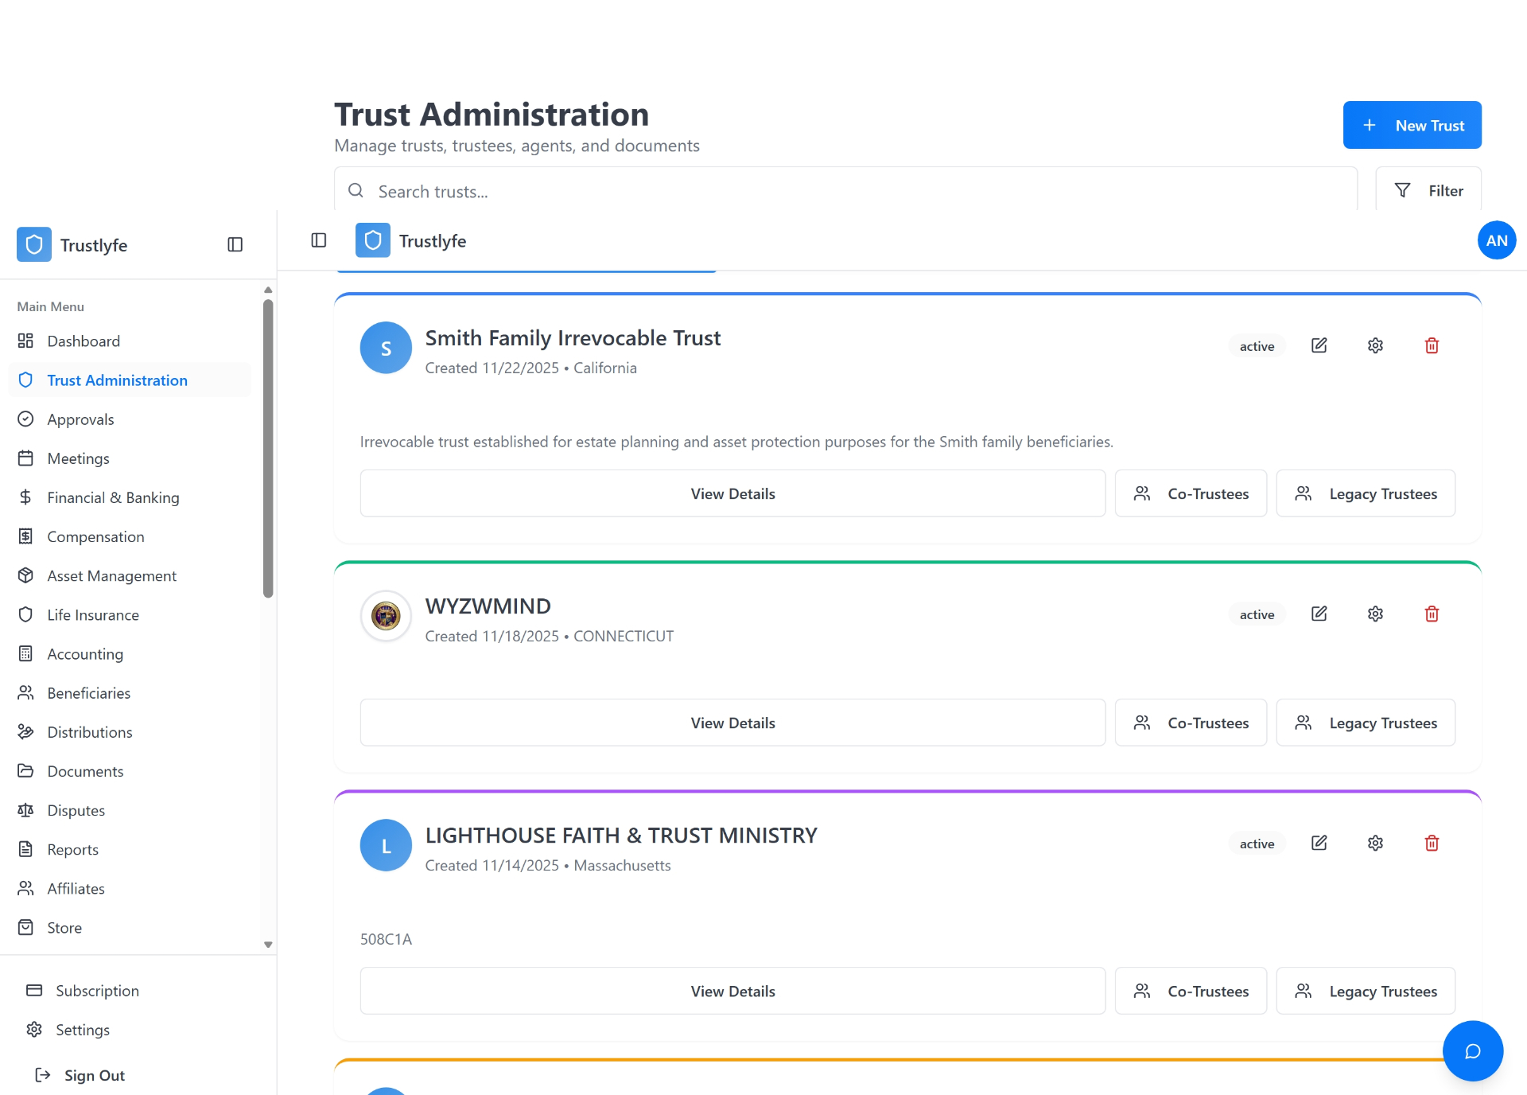This screenshot has height=1095, width=1527.
Task: Delete the Smith Family Irrevocable Trust
Action: pyautogui.click(x=1432, y=345)
